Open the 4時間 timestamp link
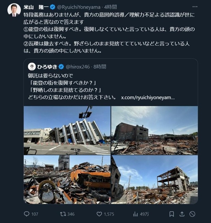Screen dimensions: 211x223 111,7
